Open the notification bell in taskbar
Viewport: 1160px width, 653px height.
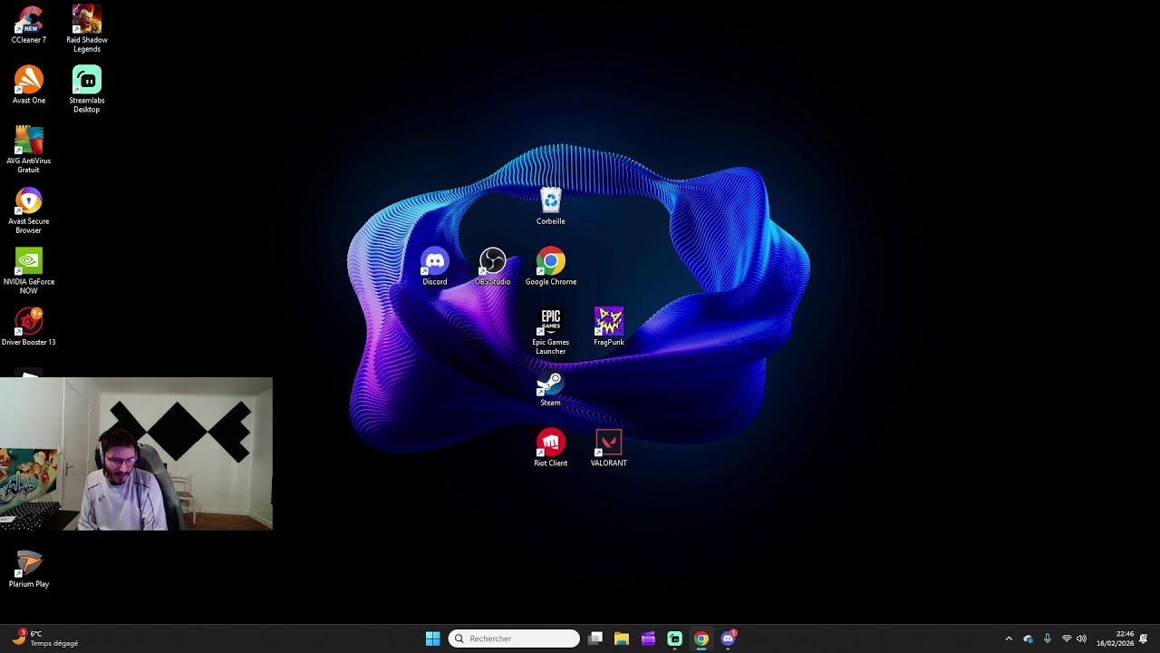1144,638
